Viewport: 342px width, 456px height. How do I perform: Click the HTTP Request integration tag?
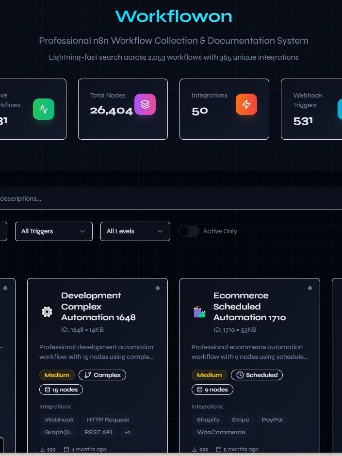(108, 420)
